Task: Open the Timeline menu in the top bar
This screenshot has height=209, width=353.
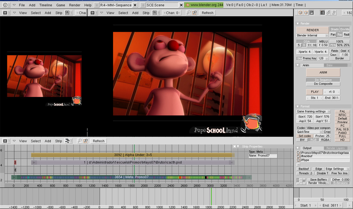Action: (46, 5)
